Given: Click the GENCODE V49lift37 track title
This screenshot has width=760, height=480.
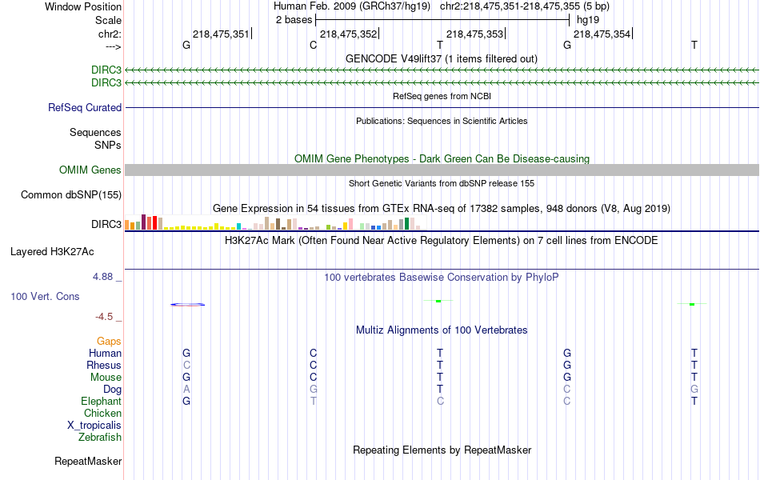Looking at the screenshot, I should pyautogui.click(x=441, y=58).
